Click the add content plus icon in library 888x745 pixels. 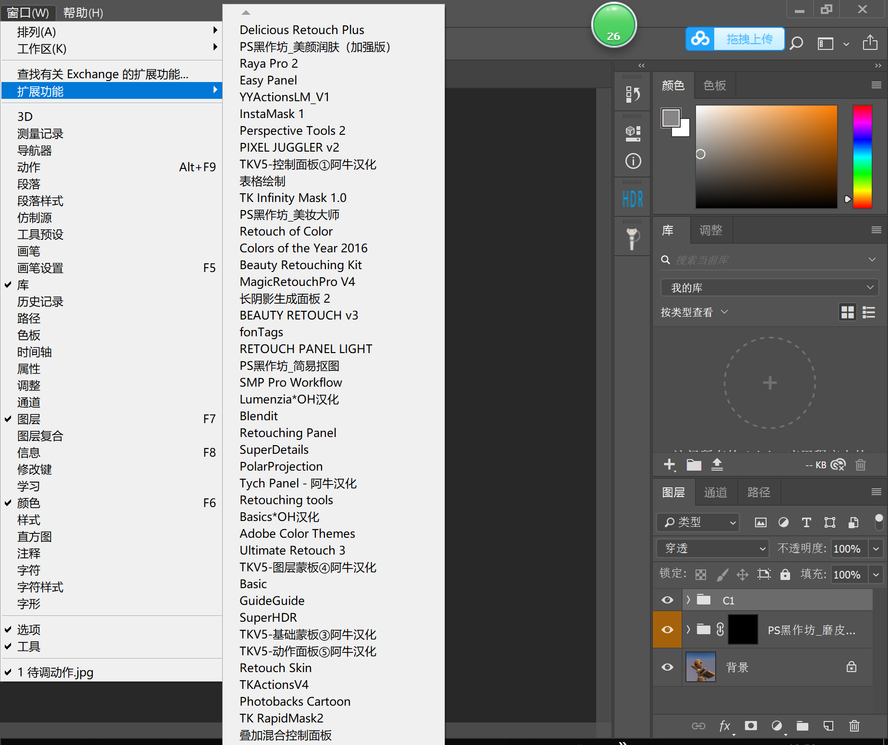tap(669, 464)
